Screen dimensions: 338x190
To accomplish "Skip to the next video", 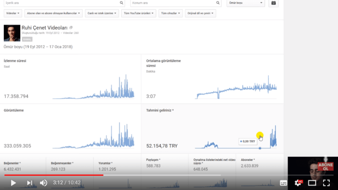I will pos(30,183).
